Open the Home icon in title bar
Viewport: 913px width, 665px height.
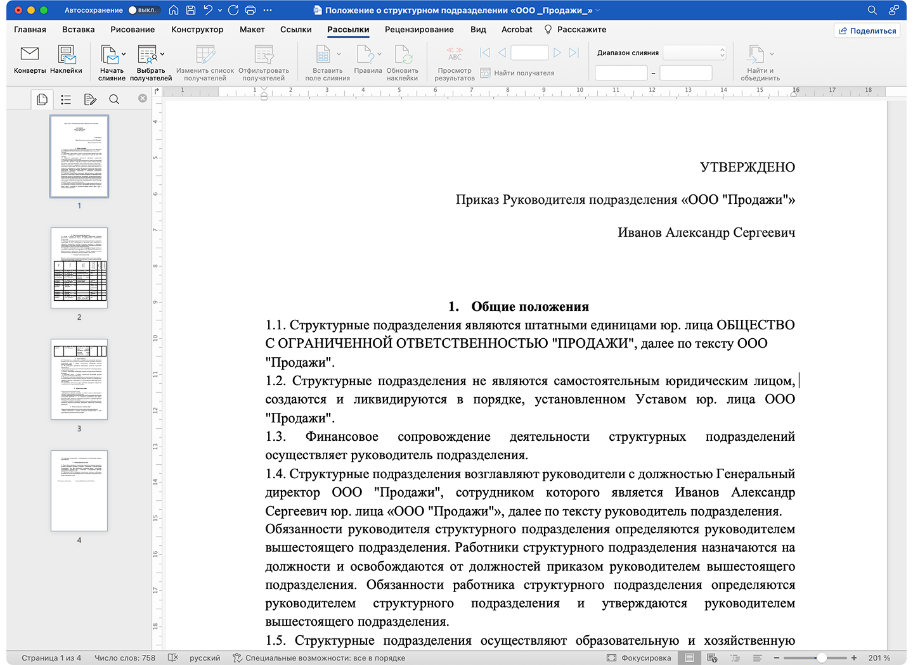point(174,10)
